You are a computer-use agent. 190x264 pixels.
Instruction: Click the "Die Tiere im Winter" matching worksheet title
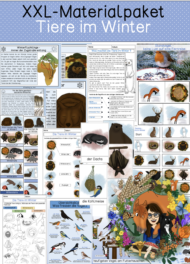click(x=65, y=134)
